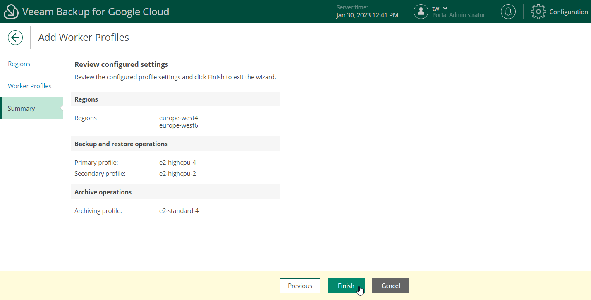Image resolution: width=591 pixels, height=300 pixels.
Task: Go back using the arrow icon
Action: [x=15, y=38]
